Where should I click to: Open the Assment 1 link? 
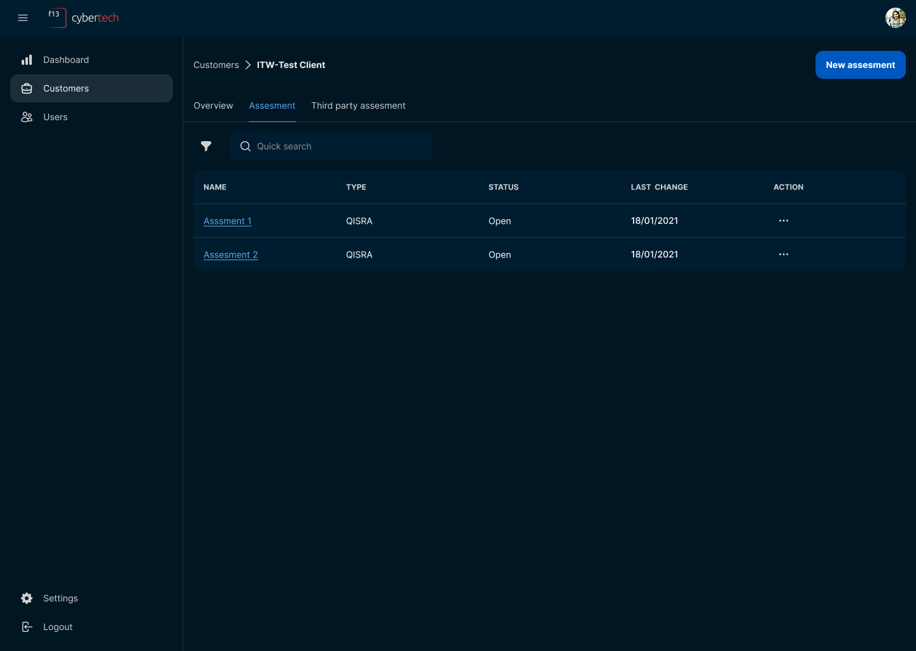tap(227, 221)
